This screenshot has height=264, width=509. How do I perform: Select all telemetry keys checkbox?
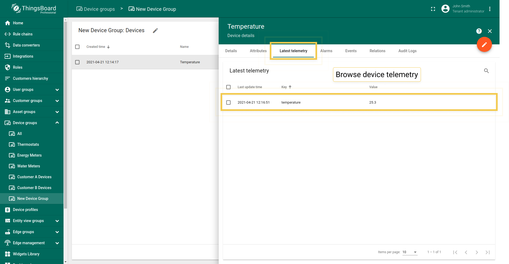[x=228, y=87]
